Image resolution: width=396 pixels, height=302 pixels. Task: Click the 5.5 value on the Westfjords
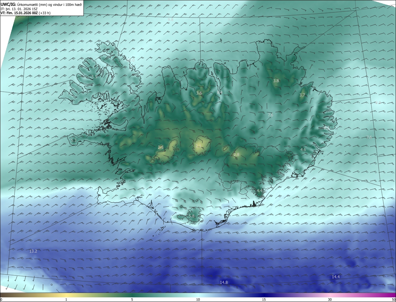click(x=94, y=76)
